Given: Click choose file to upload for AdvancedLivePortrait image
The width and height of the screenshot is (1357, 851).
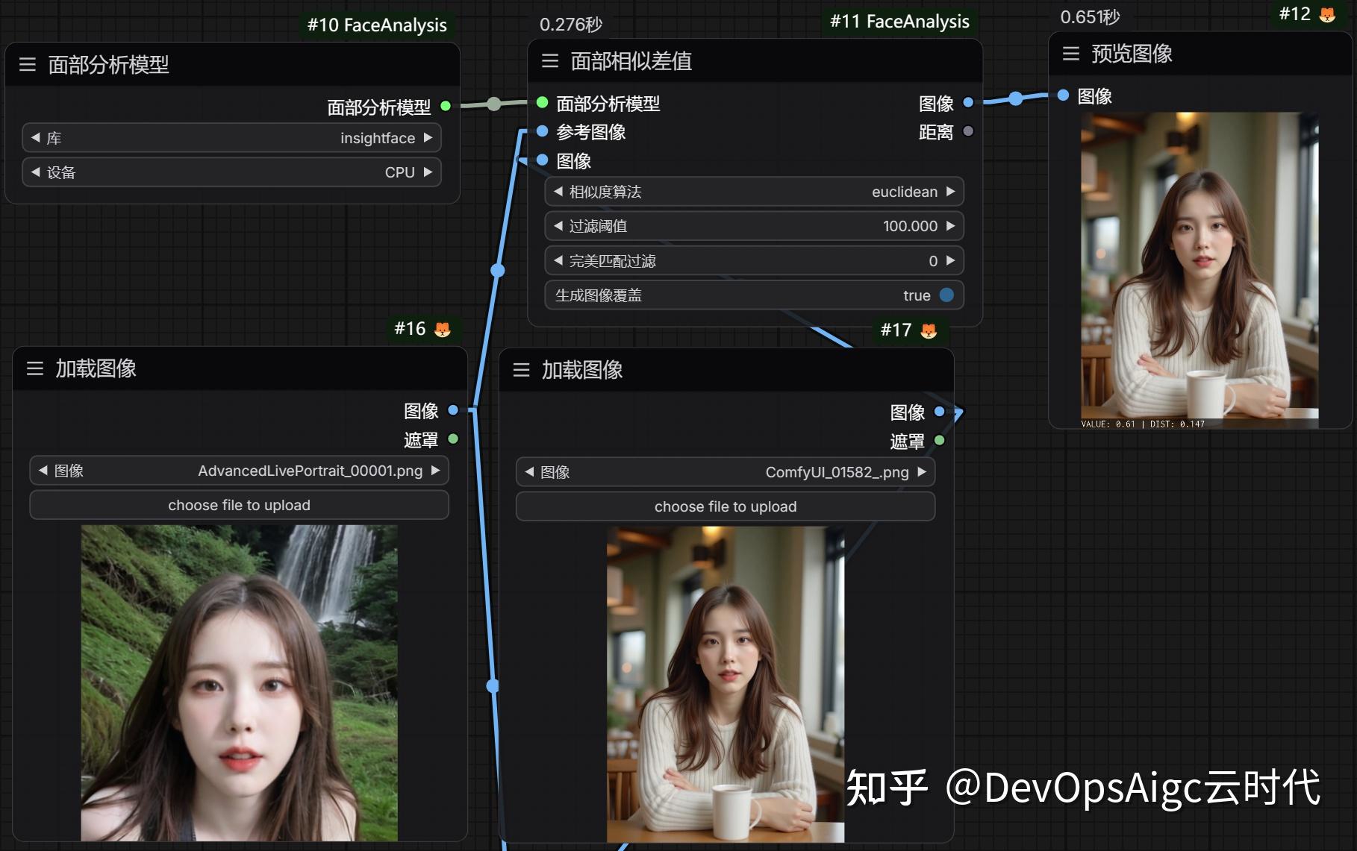Looking at the screenshot, I should tap(238, 505).
